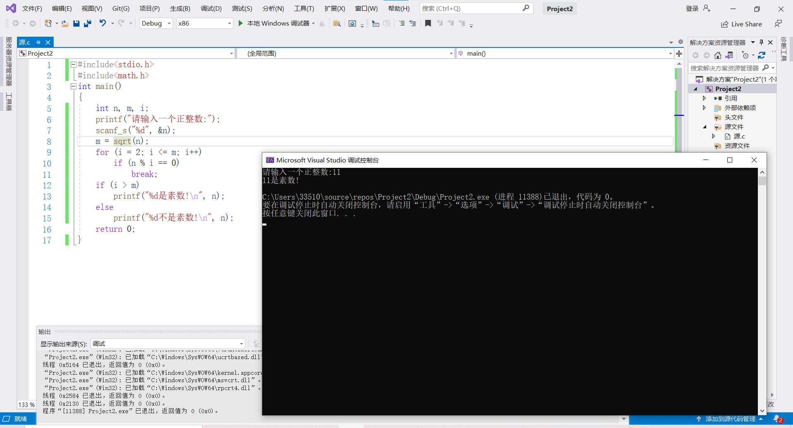Click the search (Ctrl+Q) input field
793x428 pixels.
coord(476,8)
